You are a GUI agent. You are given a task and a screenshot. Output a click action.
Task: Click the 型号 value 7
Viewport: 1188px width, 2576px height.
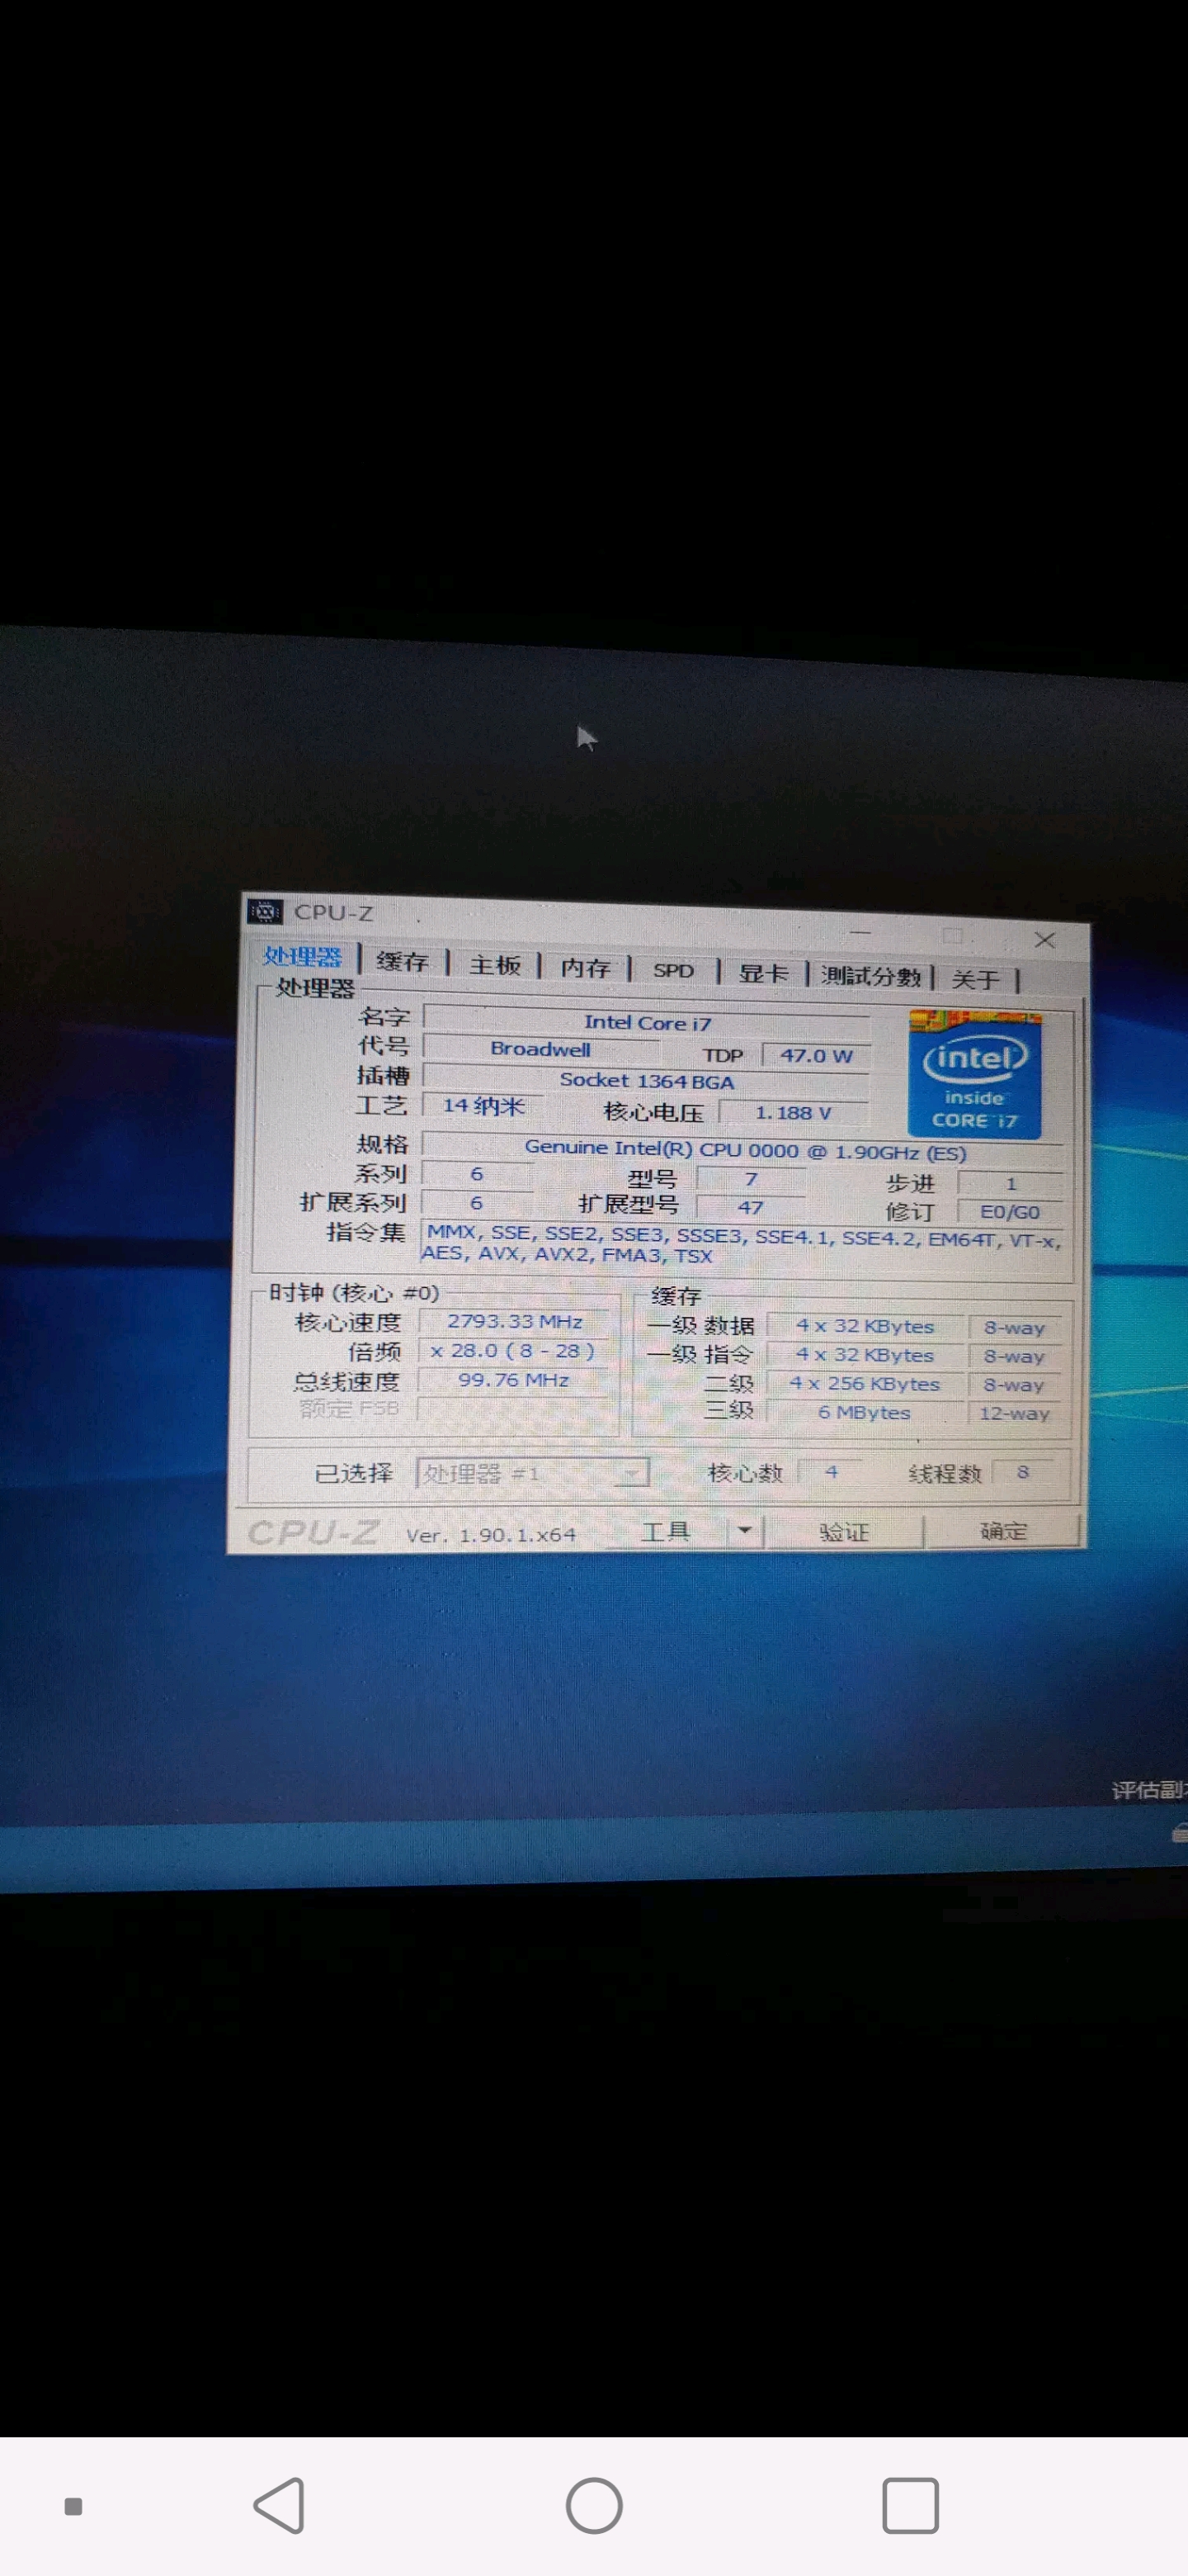(751, 1179)
